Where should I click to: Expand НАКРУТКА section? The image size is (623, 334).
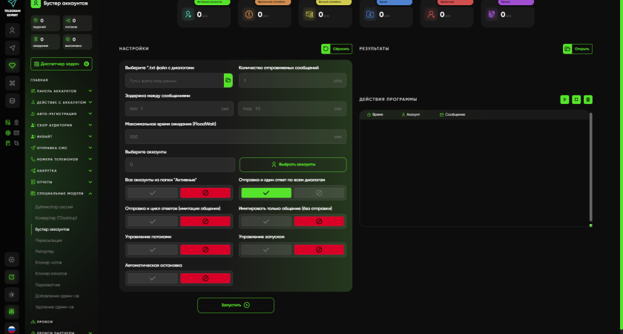62,171
